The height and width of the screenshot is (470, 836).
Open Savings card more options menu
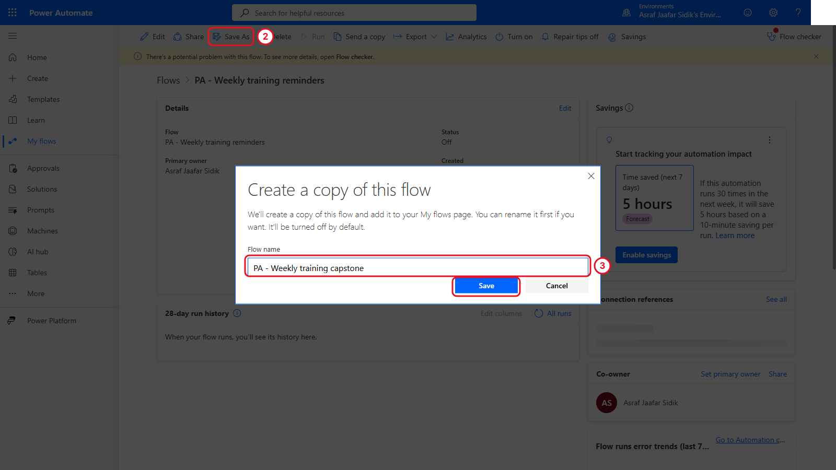point(769,140)
